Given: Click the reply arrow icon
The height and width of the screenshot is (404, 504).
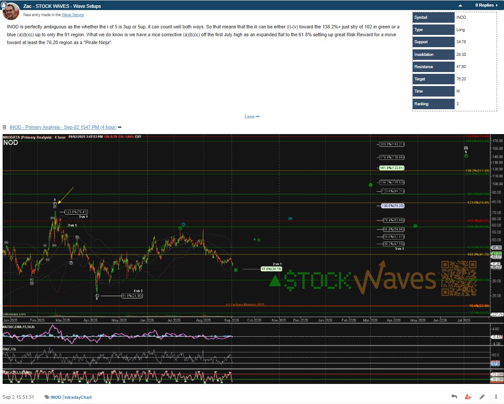Looking at the screenshot, I should (x=454, y=397).
